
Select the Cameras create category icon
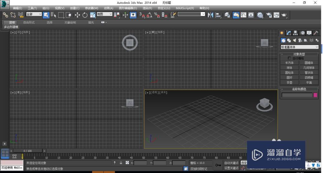pos(300,41)
